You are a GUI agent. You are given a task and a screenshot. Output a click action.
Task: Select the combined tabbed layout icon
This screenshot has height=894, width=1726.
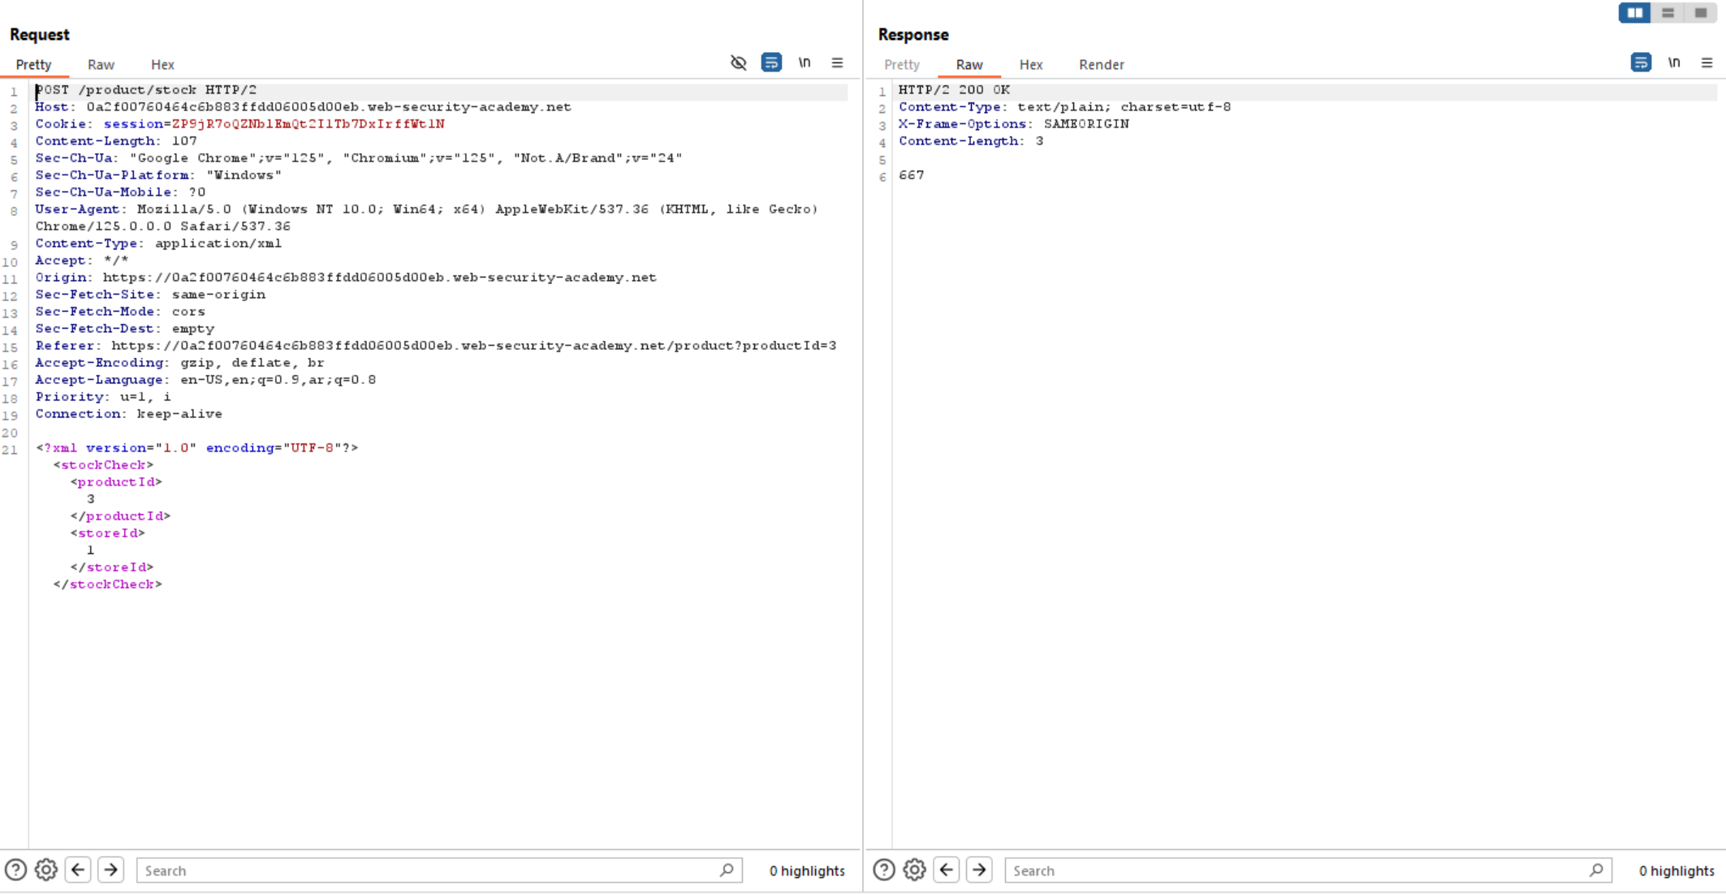1700,13
